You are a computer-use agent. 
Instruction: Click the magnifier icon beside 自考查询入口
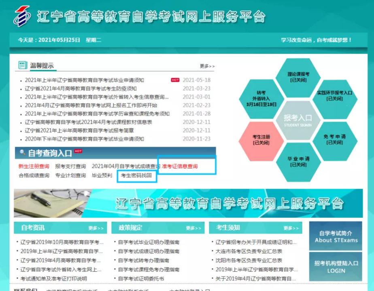click(x=22, y=152)
